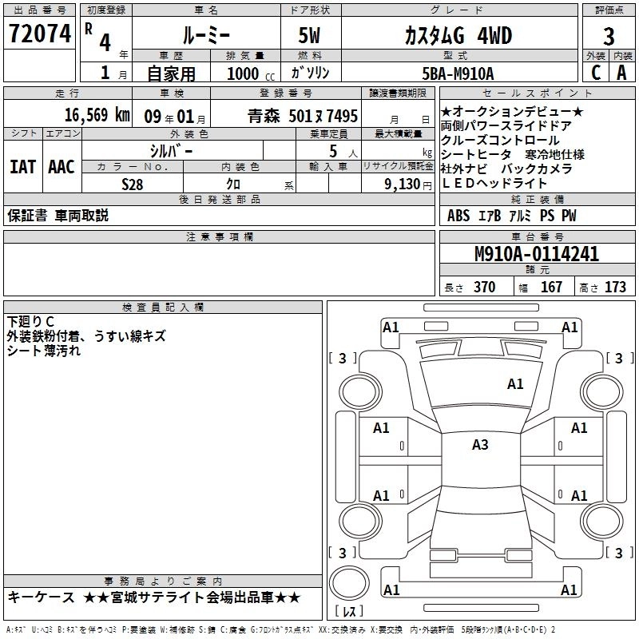Viewport: 639px width, 639px height.
Task: Select the vehicle history 自家用
Action: tap(171, 73)
